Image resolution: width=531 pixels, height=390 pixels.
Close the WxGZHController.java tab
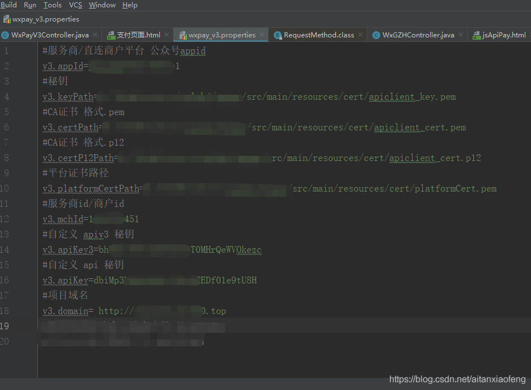(x=461, y=35)
